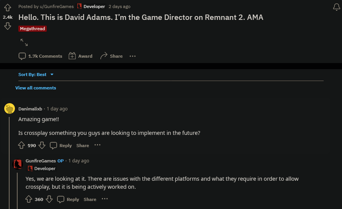
Task: Give an Award to the post
Action: (80, 56)
